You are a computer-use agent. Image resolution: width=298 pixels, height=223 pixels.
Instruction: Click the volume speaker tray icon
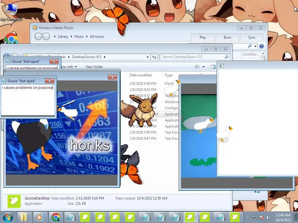269,218
